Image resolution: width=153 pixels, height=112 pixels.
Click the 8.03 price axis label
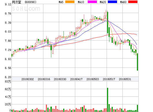(8, 32)
